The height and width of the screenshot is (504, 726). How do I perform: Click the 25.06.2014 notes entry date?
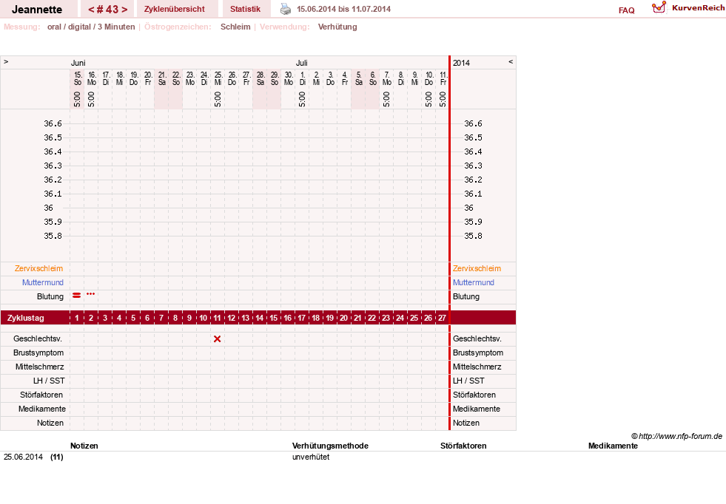click(x=23, y=457)
